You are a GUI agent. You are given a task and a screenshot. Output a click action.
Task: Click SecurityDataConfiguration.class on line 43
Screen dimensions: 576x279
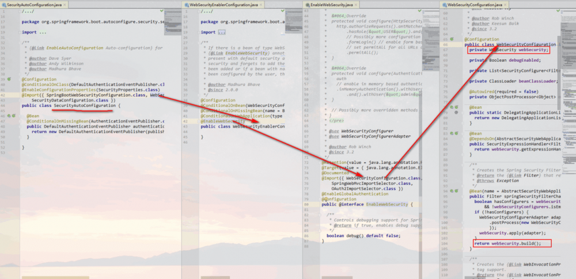pyautogui.click(x=71, y=100)
